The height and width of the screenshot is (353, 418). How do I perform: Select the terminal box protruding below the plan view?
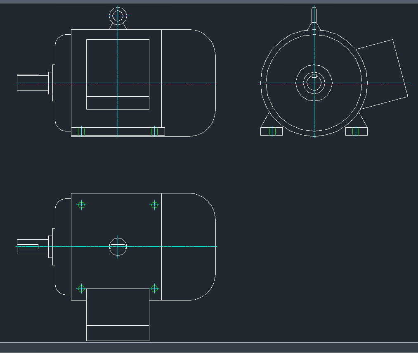(118, 315)
